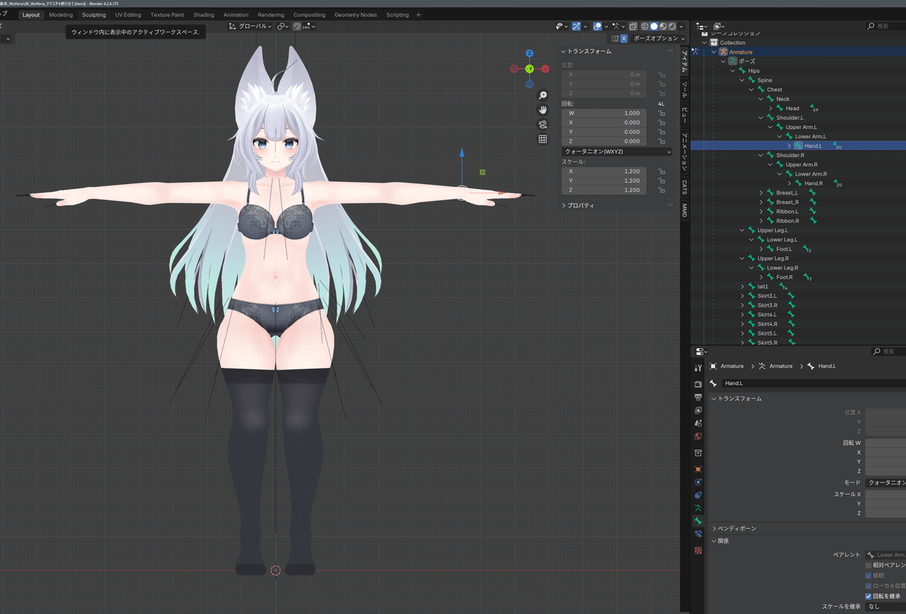
Task: Open the Render properties tab
Action: (x=698, y=384)
